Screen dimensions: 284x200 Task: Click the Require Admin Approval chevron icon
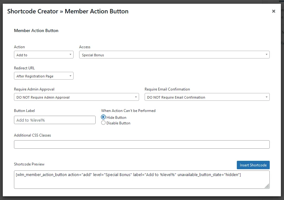(137, 97)
